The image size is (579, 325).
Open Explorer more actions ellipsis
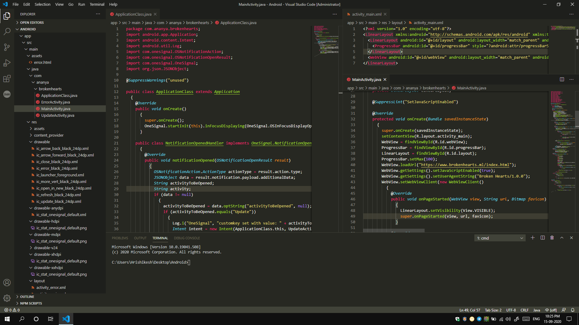[98, 14]
